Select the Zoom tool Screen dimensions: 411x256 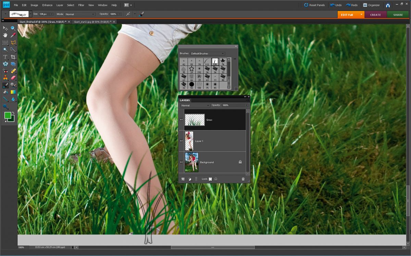[x=13, y=29]
